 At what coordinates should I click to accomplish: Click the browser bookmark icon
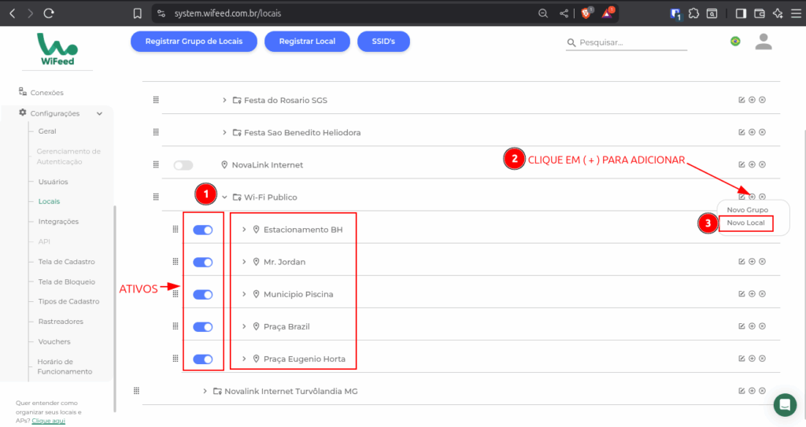coord(138,13)
